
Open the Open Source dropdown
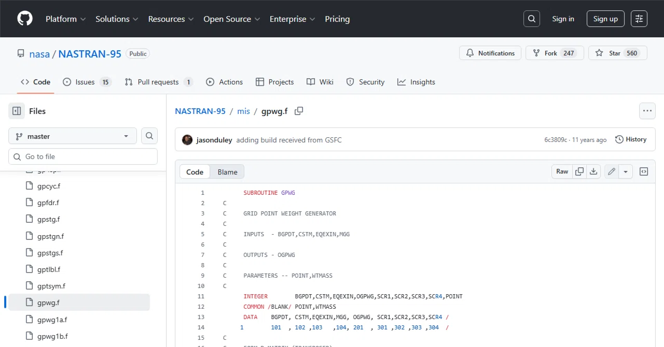232,19
